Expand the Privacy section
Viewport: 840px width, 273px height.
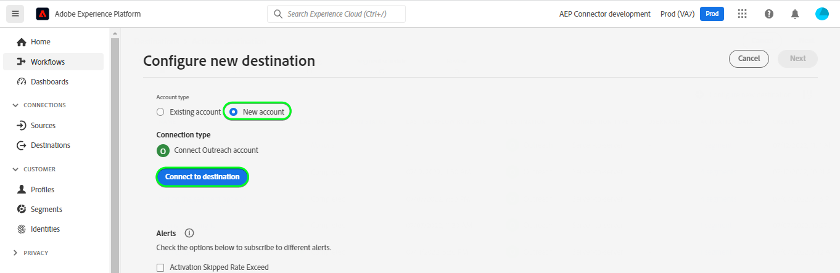click(15, 253)
